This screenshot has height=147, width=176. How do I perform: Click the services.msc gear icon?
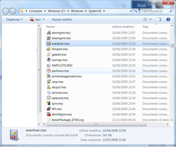tap(49, 93)
